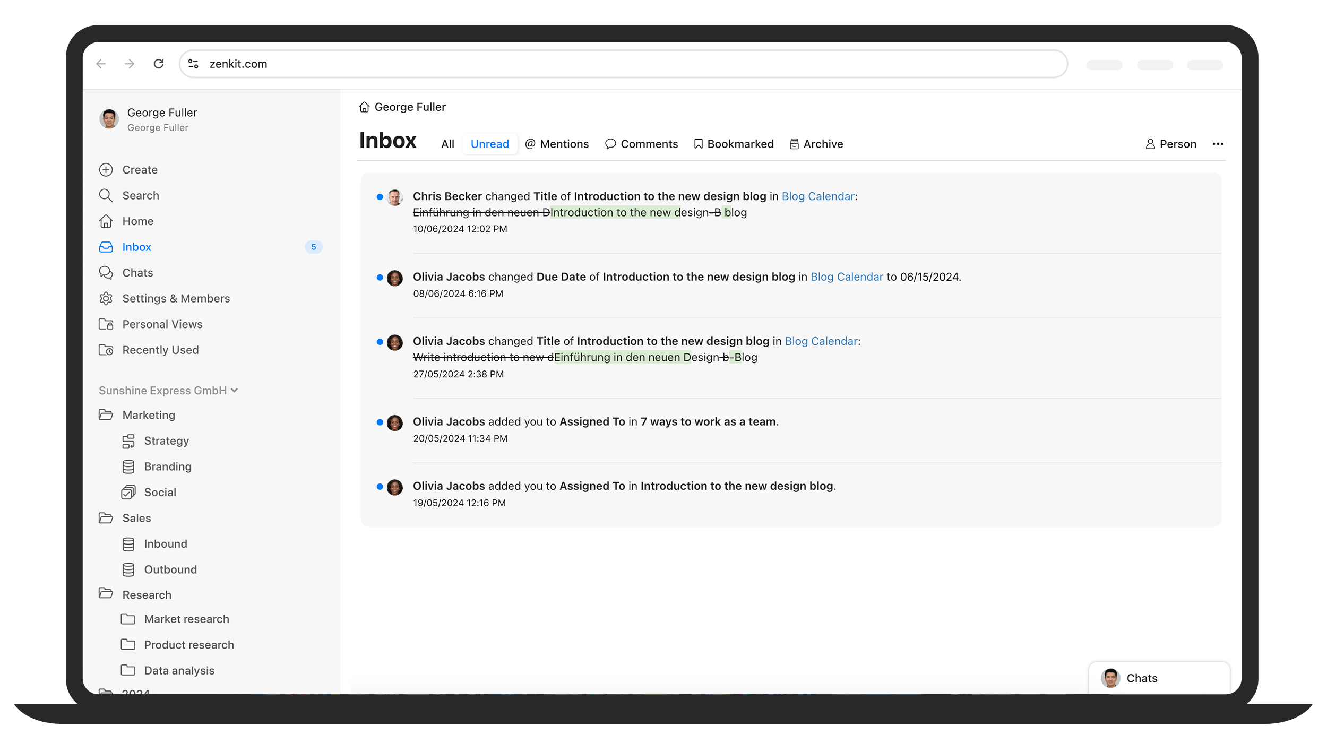
Task: Click unread dot on Chris Becker notification
Action: click(x=380, y=197)
